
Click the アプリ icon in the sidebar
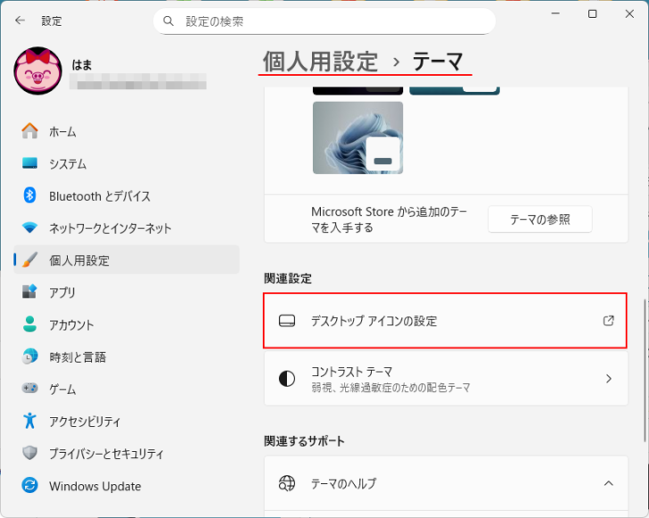click(x=29, y=292)
